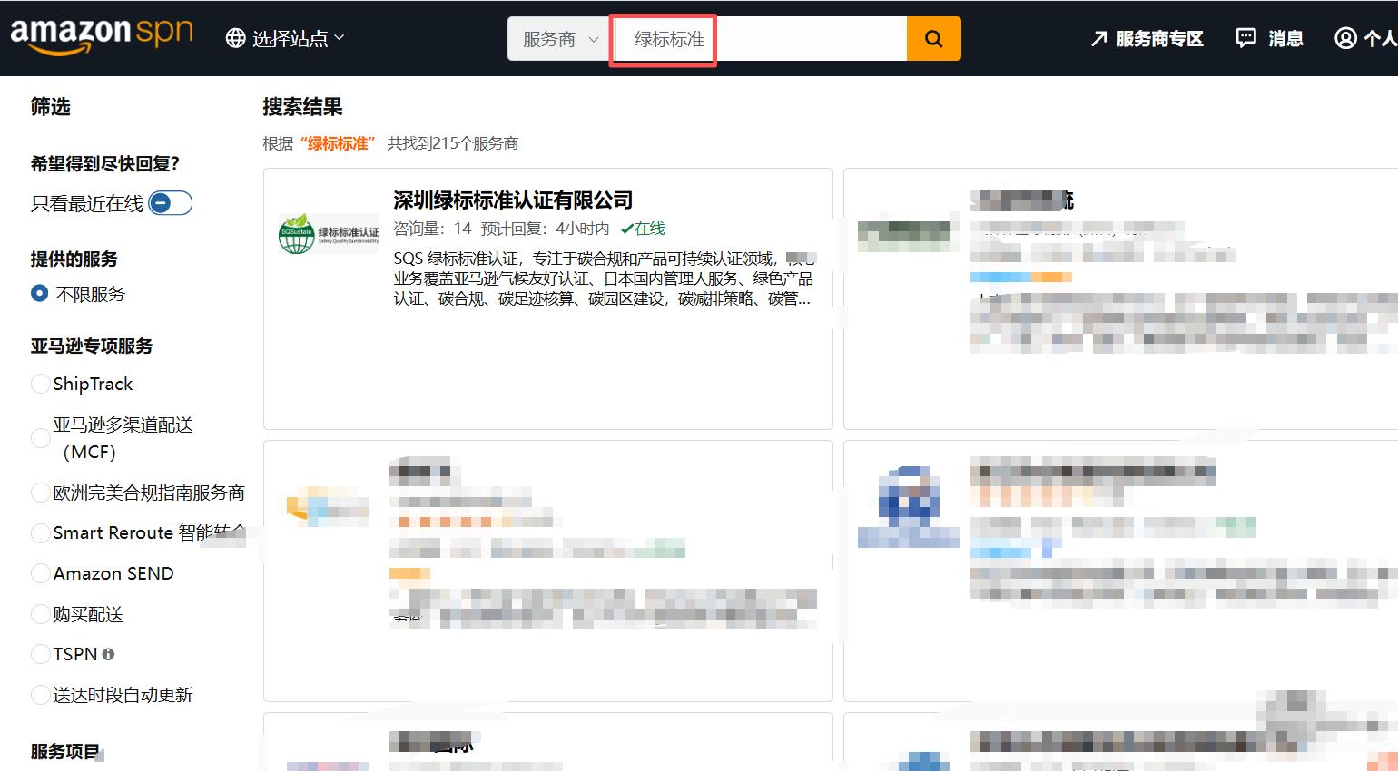Open the 深圳绿标标准认证 company logo
1398x771 pixels.
[328, 234]
